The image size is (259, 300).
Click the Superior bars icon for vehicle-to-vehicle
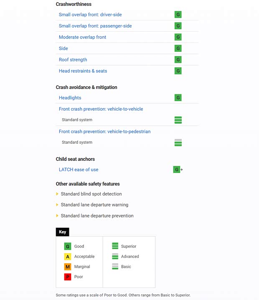pos(178,120)
